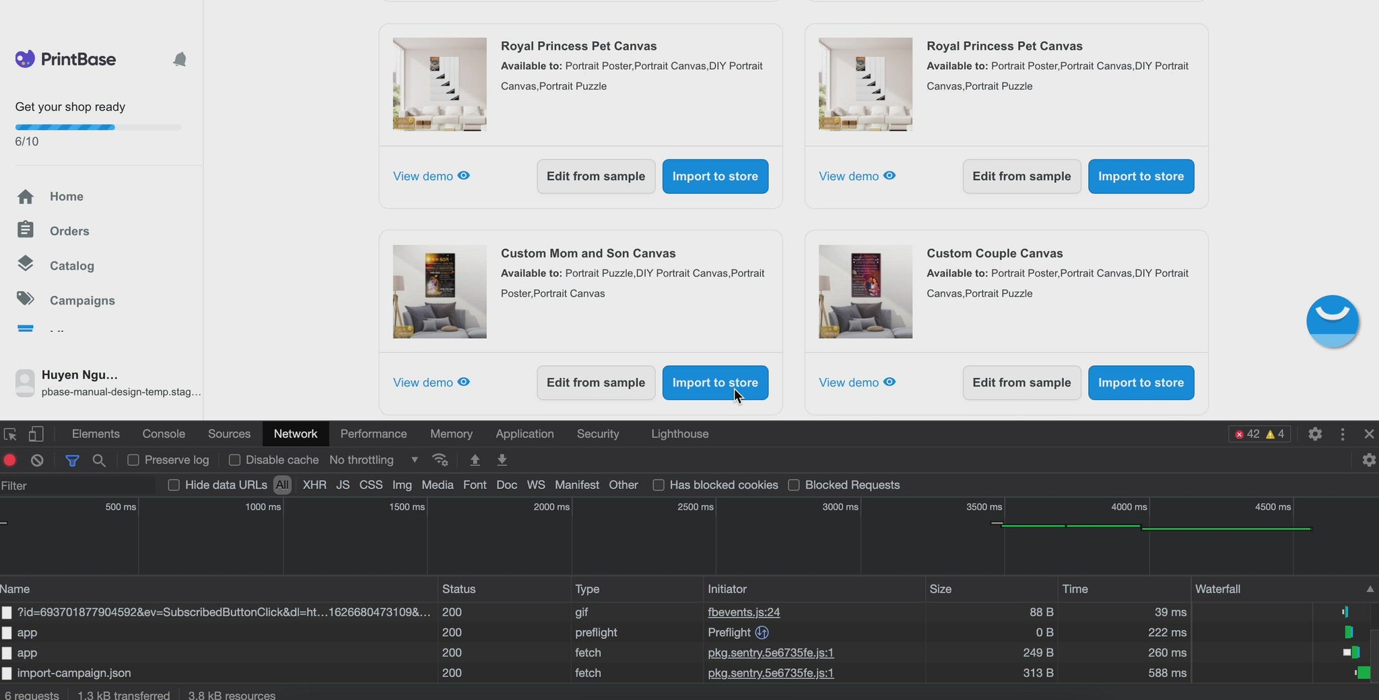Tick the Hide data URLs checkbox
Viewport: 1379px width, 700px height.
[174, 485]
